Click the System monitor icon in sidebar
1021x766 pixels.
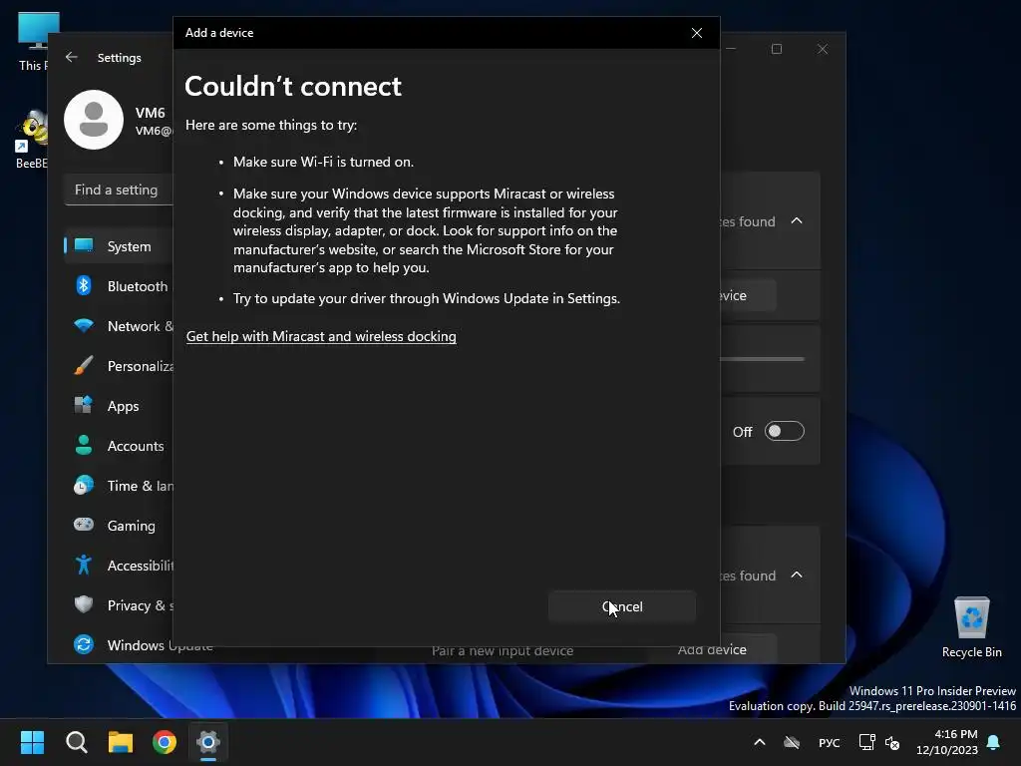(x=84, y=245)
